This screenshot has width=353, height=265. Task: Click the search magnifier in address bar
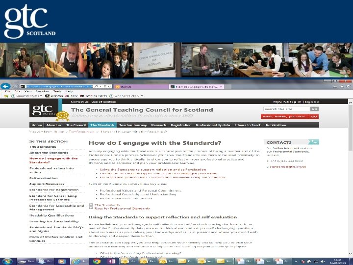pos(96,86)
